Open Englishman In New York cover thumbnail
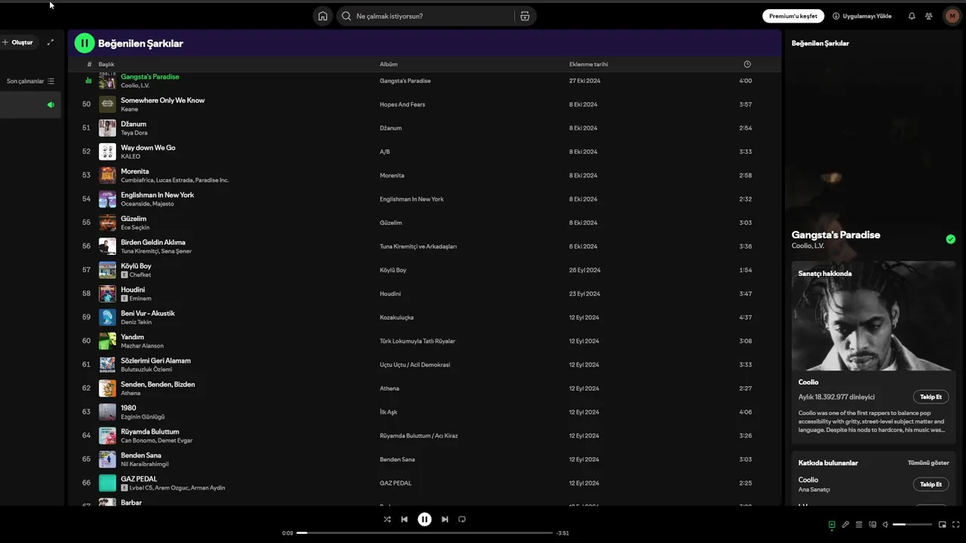The width and height of the screenshot is (966, 543). [x=107, y=199]
